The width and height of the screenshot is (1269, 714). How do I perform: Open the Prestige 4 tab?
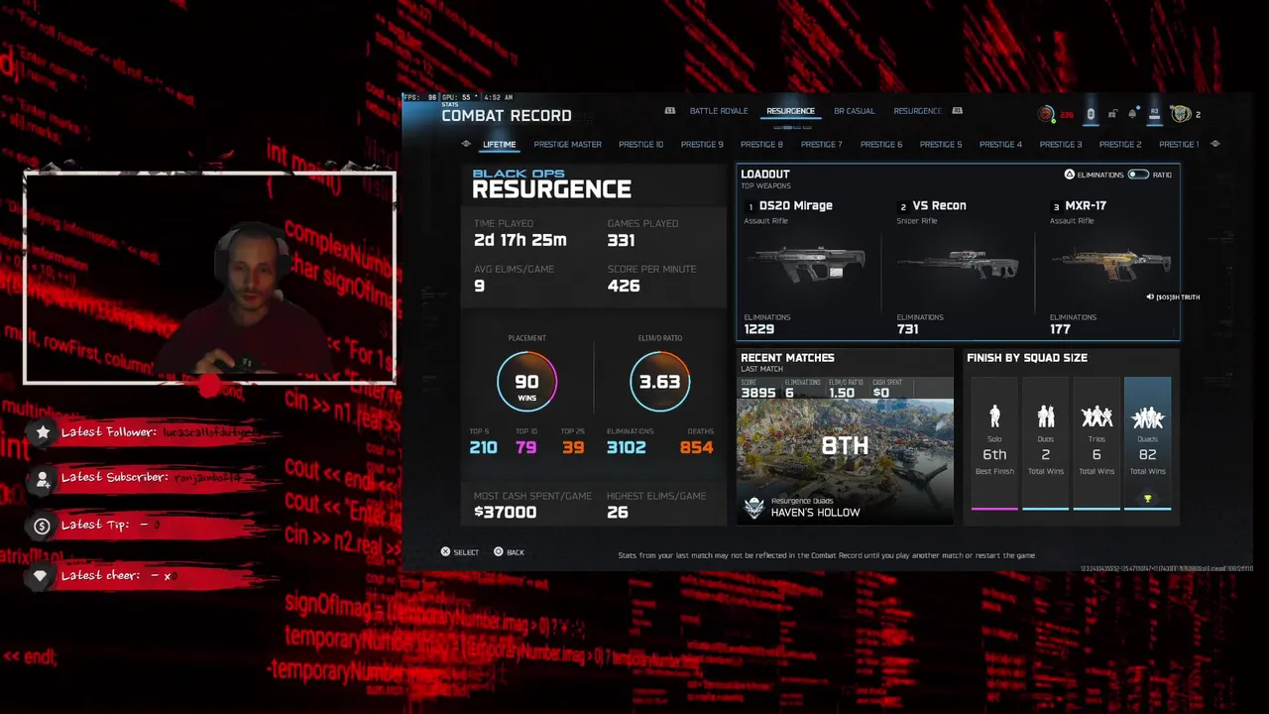pyautogui.click(x=1000, y=145)
